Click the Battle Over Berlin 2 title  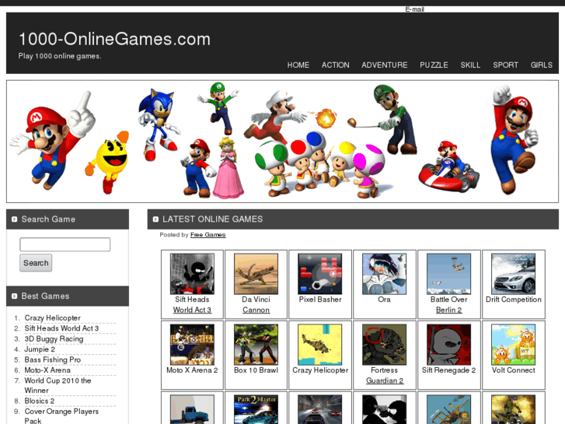448,304
